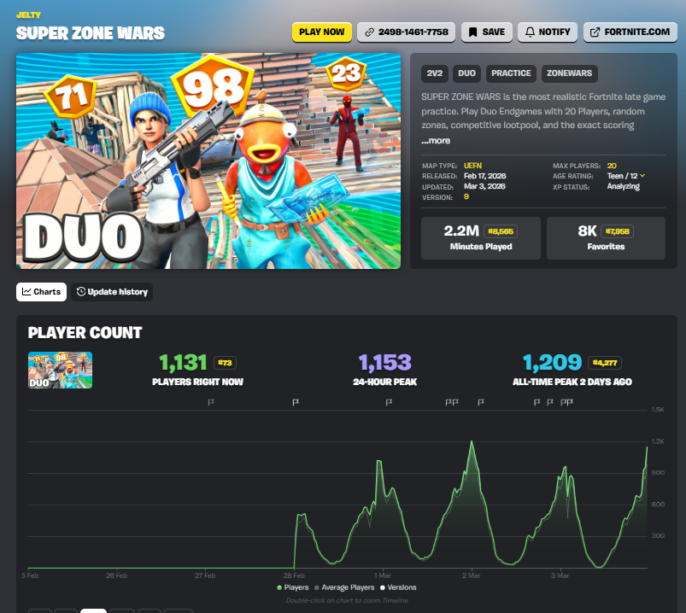Viewport: 686px width, 613px height.
Task: Select the ZONEWARS tag
Action: [x=569, y=73]
